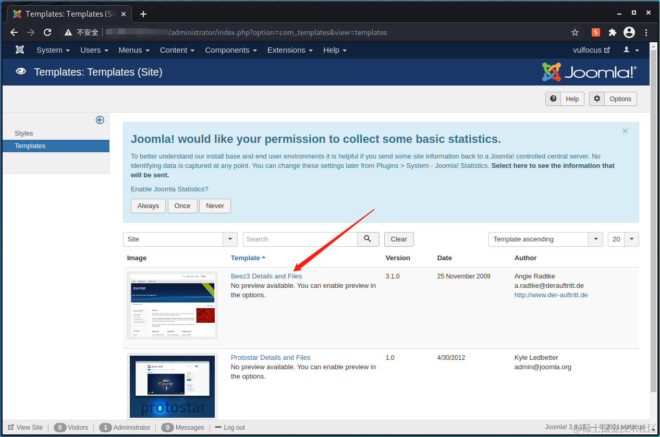Click the Options gear button
This screenshot has height=437, width=660.
point(613,99)
